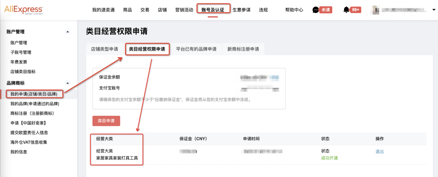Click the 保证金余额 label
438x177 pixels.
pos(109,77)
